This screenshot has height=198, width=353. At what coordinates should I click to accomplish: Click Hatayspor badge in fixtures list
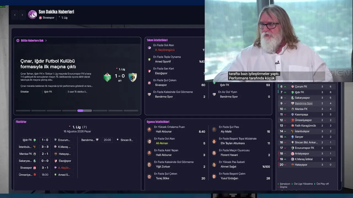pos(55,154)
